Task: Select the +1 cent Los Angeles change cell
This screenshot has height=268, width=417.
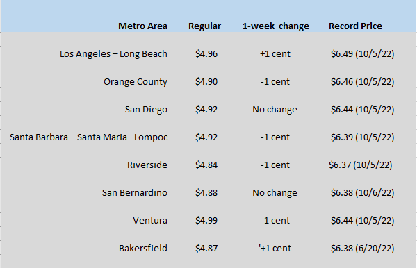Action: pos(275,54)
